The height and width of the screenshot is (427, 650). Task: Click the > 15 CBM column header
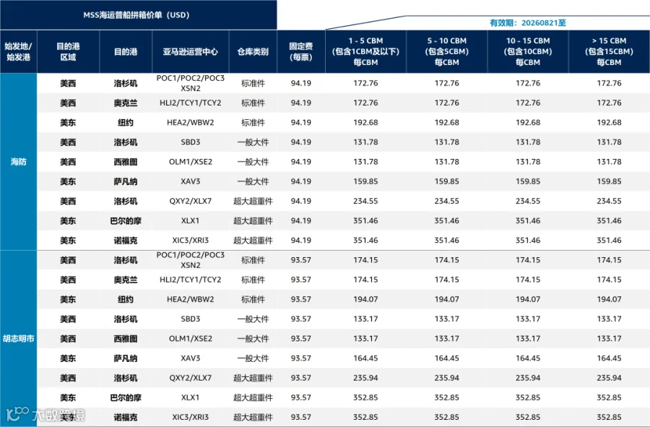609,51
